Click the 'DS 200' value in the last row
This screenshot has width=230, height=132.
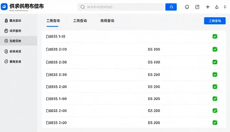tap(154, 123)
